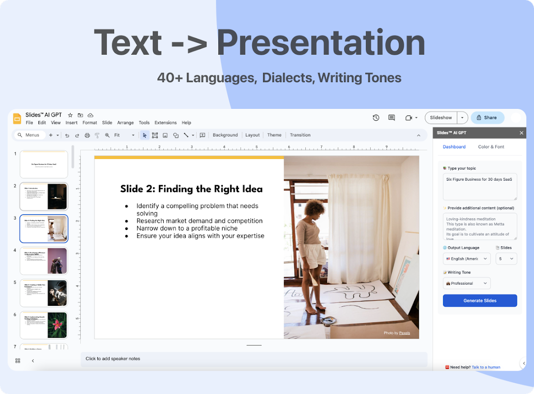Click the Generate Slides button

point(480,300)
